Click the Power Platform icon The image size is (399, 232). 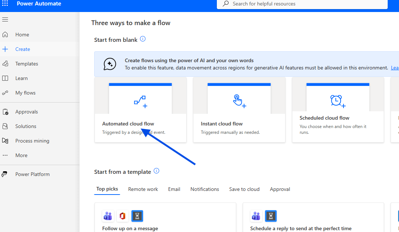pos(5,174)
